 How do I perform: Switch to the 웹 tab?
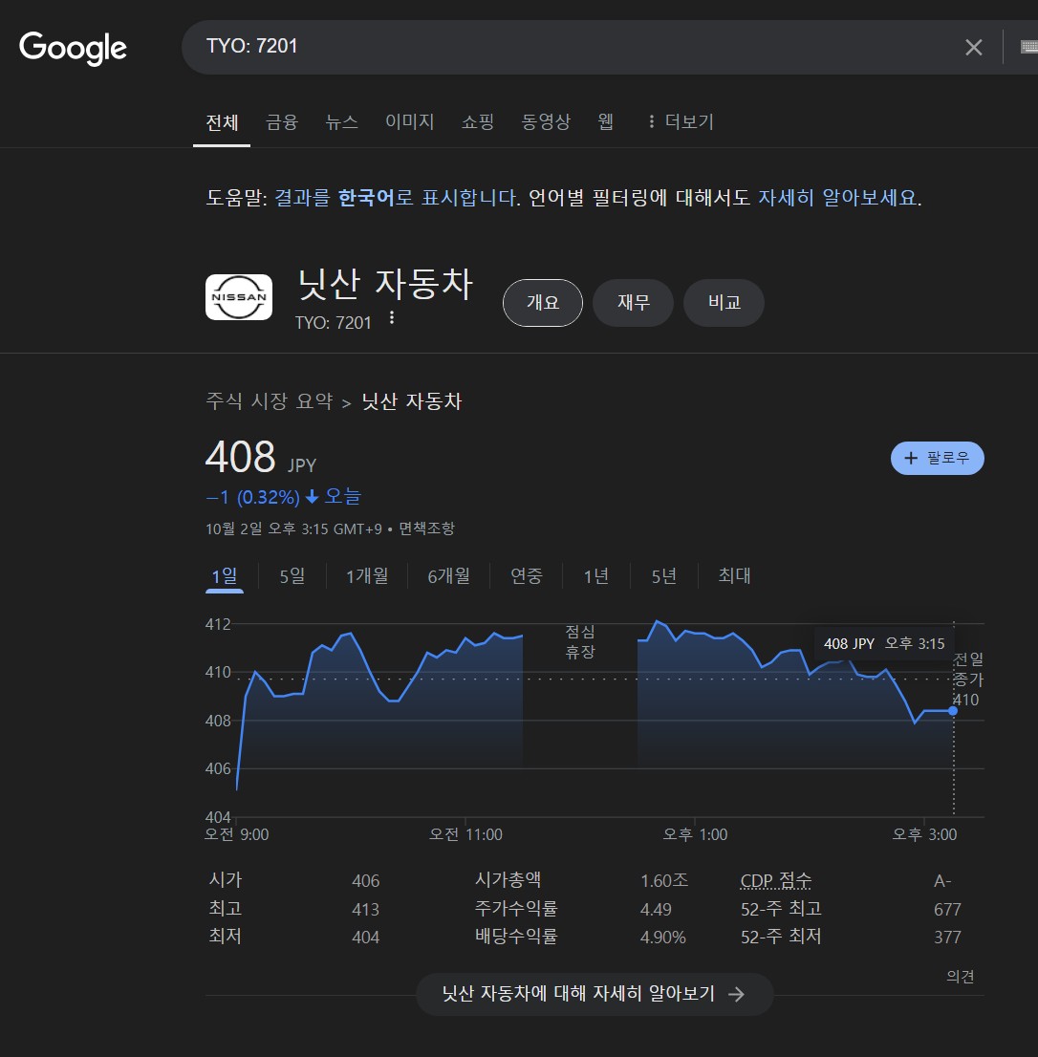point(605,121)
